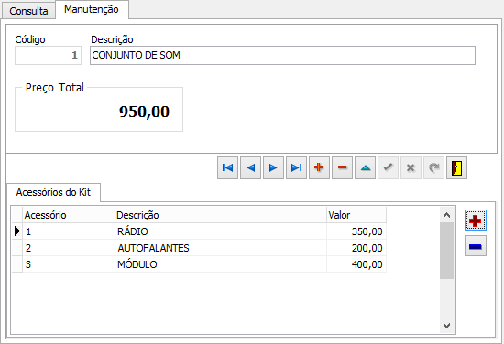This screenshot has width=504, height=344.
Task: Select the Manutenção tab
Action: click(92, 10)
